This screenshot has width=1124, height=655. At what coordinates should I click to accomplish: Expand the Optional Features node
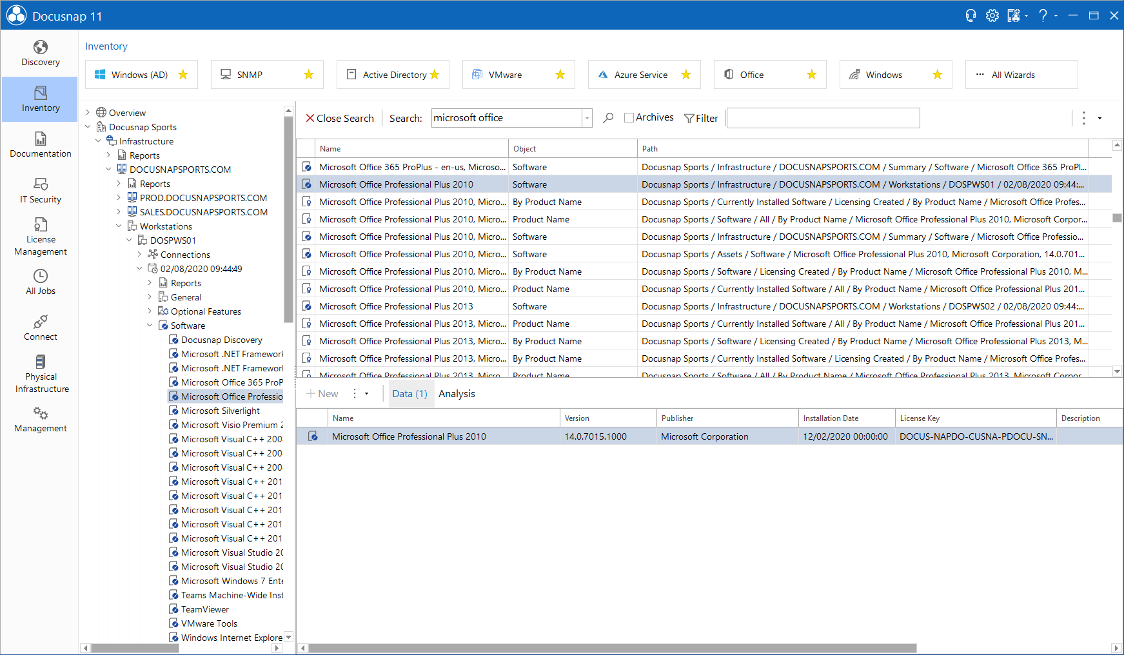click(x=150, y=311)
